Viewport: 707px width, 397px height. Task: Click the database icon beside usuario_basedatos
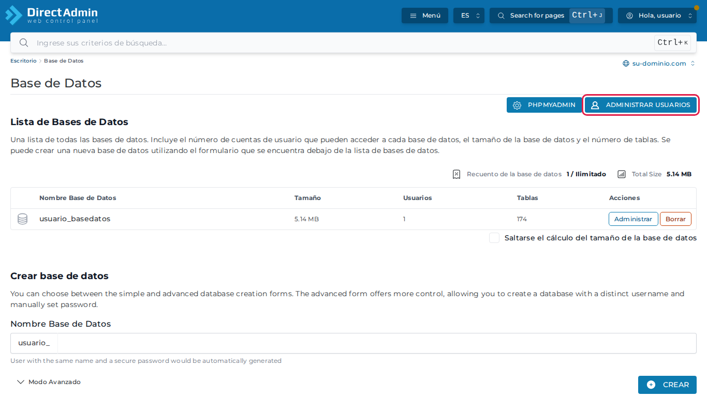[x=23, y=219]
